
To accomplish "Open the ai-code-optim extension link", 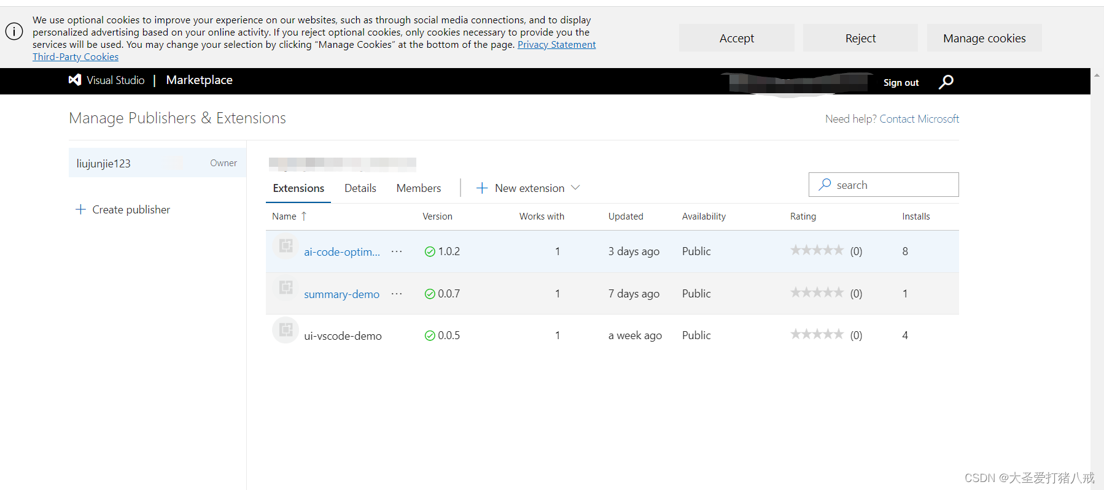I will 342,252.
